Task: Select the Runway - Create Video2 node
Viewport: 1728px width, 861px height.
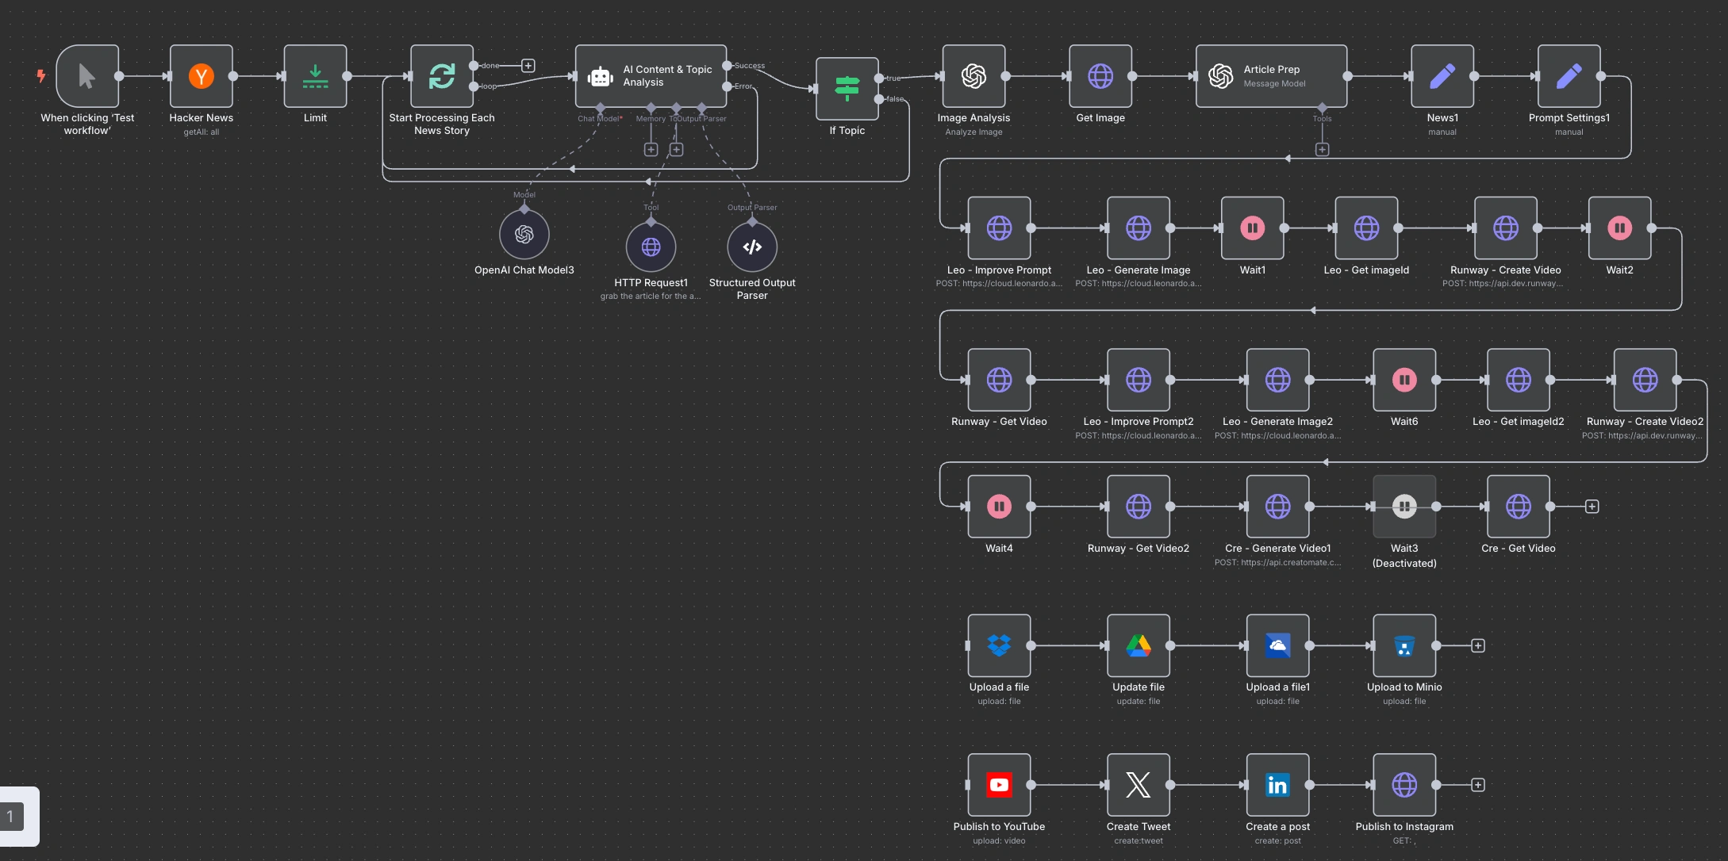Action: click(x=1645, y=380)
